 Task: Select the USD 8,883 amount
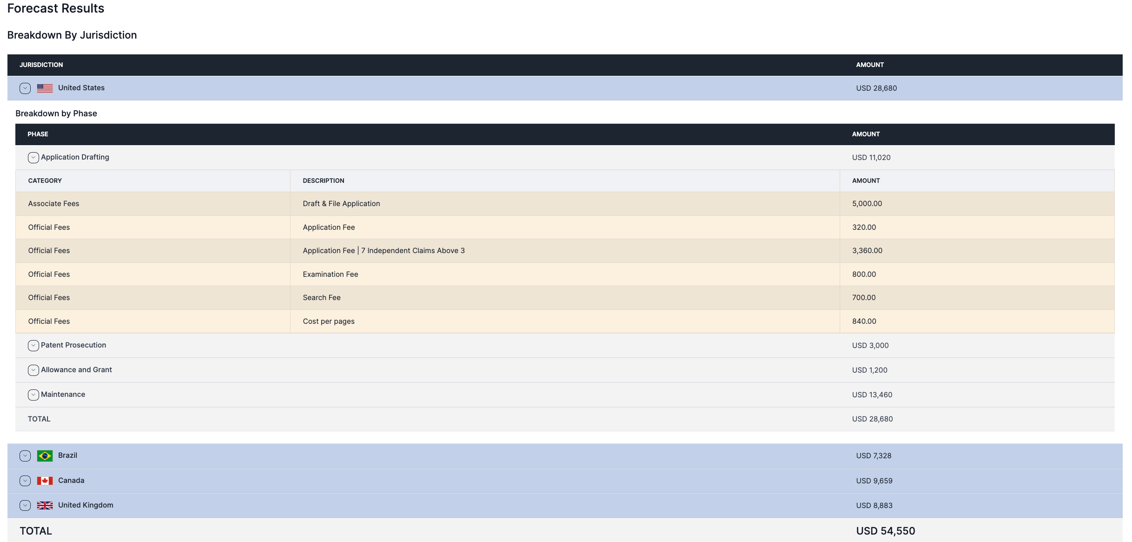874,506
